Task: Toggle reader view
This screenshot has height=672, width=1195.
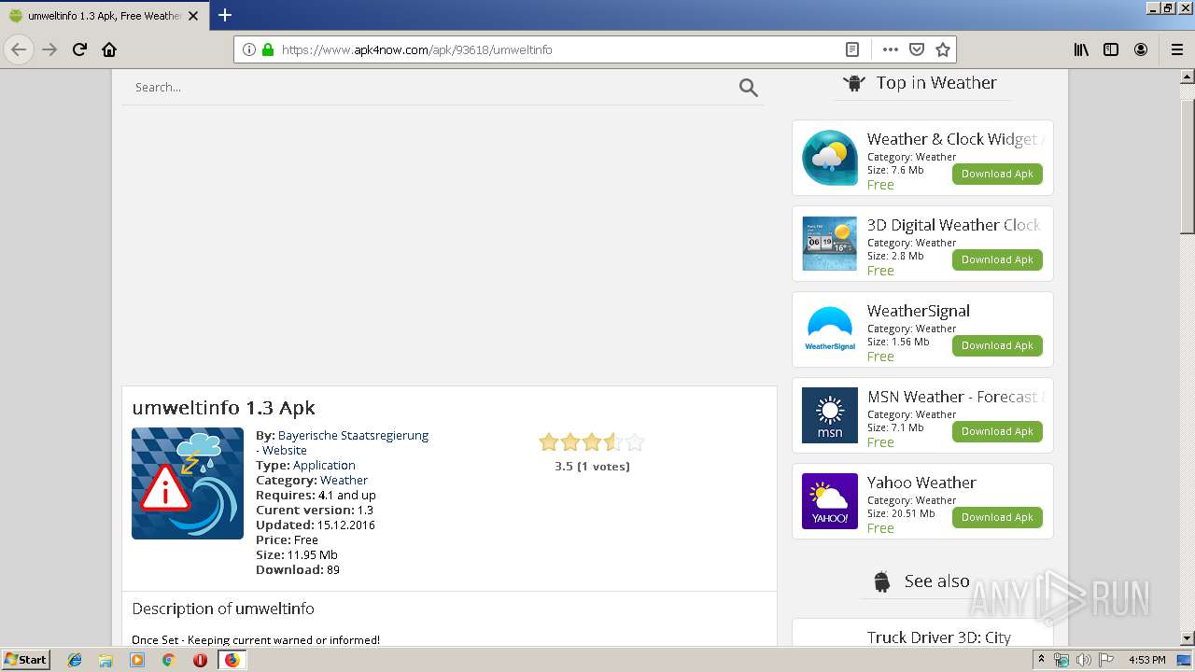Action: [851, 49]
